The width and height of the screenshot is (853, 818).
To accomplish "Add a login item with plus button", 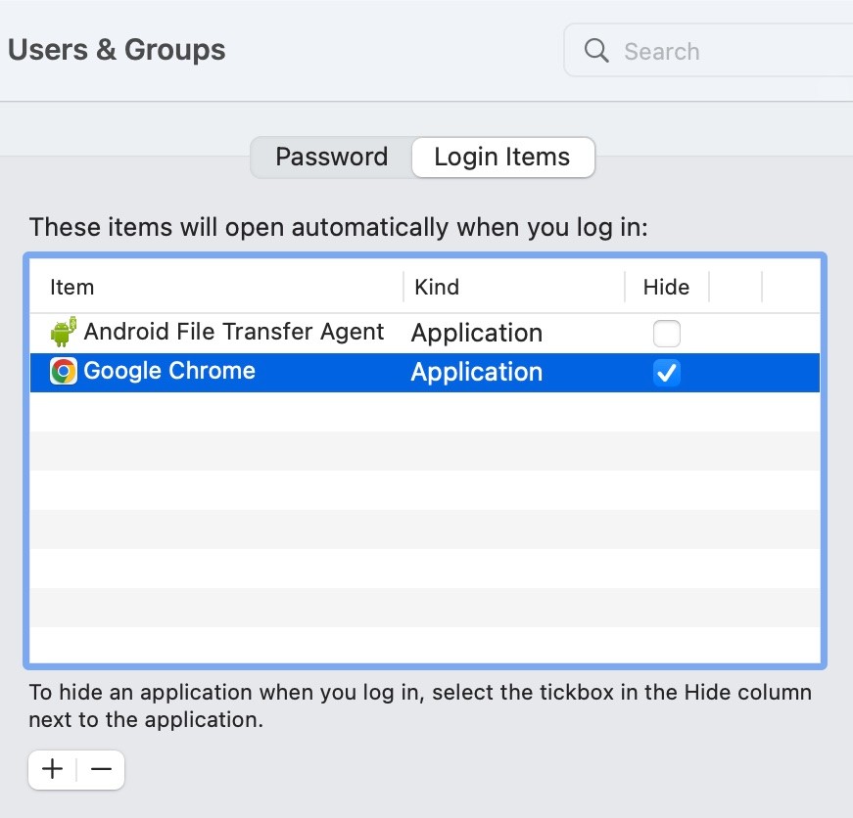I will point(53,769).
